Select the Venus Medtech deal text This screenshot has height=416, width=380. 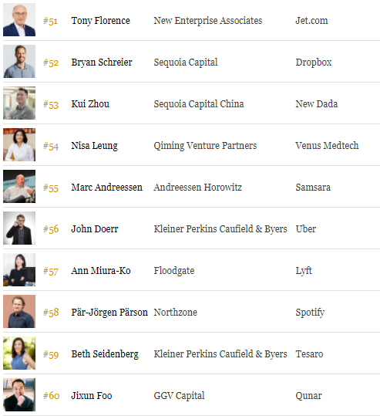(x=327, y=146)
